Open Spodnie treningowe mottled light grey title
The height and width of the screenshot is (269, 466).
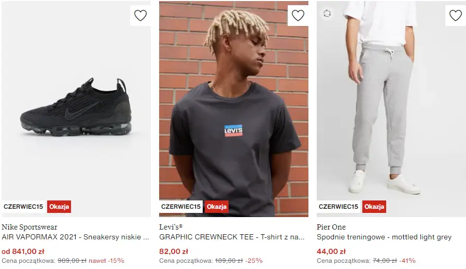tap(384, 237)
